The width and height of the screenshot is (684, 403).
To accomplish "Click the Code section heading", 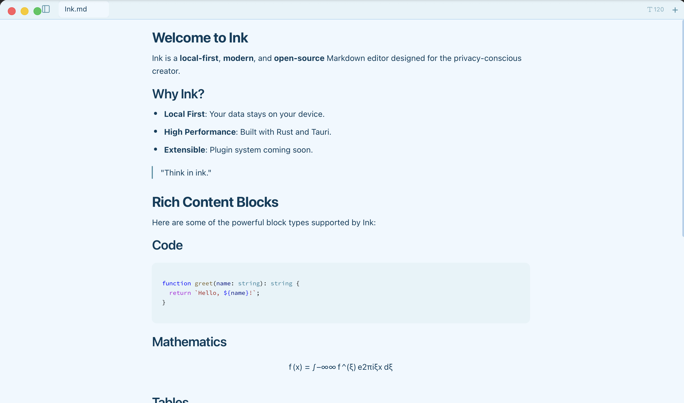I will point(167,245).
